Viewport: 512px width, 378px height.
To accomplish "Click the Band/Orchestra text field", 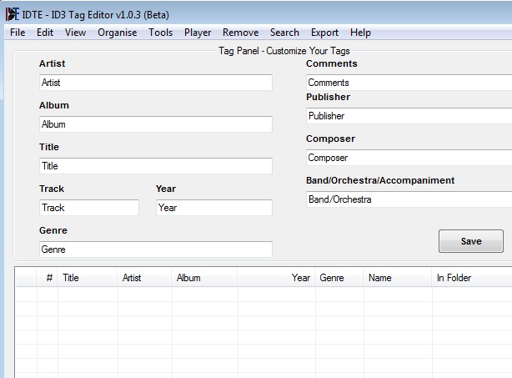I will 409,199.
